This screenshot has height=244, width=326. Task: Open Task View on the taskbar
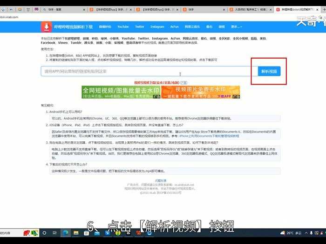54,233
